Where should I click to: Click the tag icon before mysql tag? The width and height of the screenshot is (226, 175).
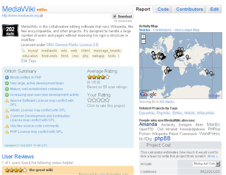click(23, 50)
